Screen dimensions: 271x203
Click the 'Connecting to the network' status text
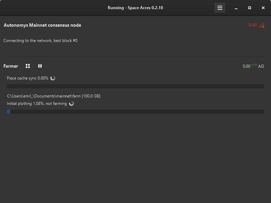40,41
